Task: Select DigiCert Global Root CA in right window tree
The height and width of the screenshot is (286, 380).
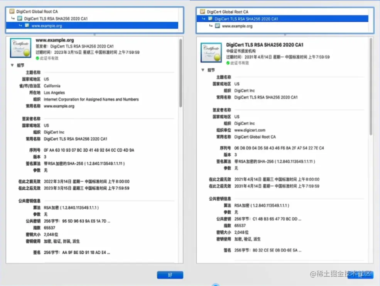Action: [227, 12]
